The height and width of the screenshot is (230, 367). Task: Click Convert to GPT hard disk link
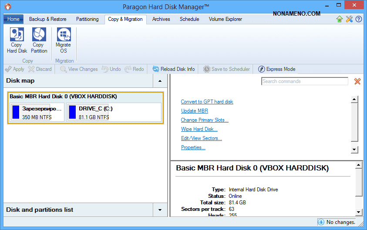tap(207, 102)
